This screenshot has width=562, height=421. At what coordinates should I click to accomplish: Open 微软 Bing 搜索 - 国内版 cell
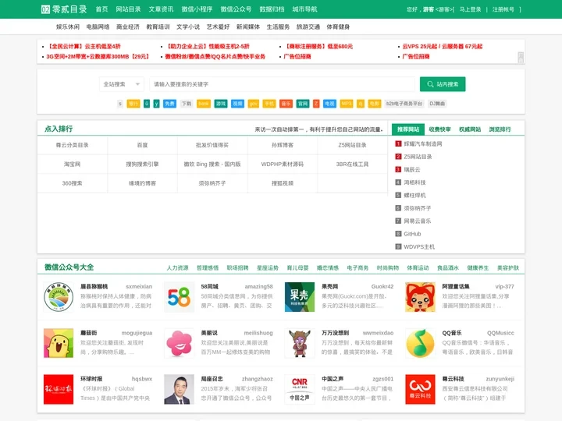click(212, 164)
